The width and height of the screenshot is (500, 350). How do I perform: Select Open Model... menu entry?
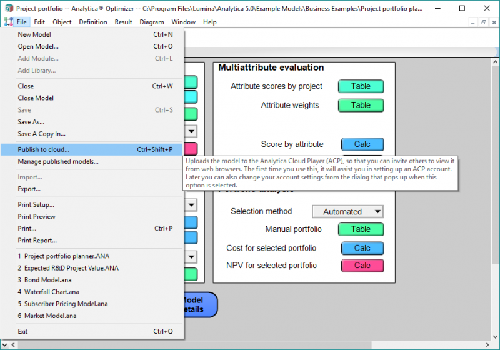[92, 46]
